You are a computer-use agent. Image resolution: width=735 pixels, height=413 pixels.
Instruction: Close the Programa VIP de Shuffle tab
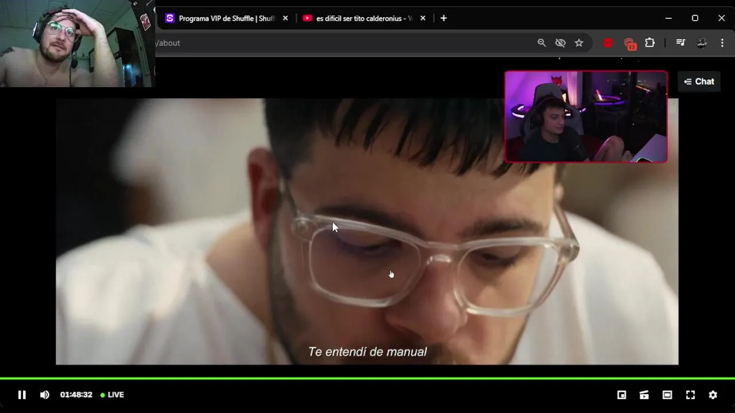pos(285,18)
